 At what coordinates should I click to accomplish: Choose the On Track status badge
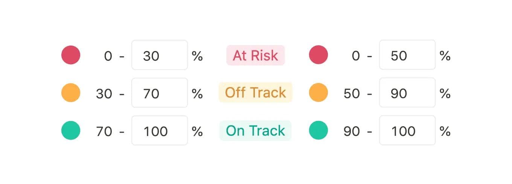255,131
